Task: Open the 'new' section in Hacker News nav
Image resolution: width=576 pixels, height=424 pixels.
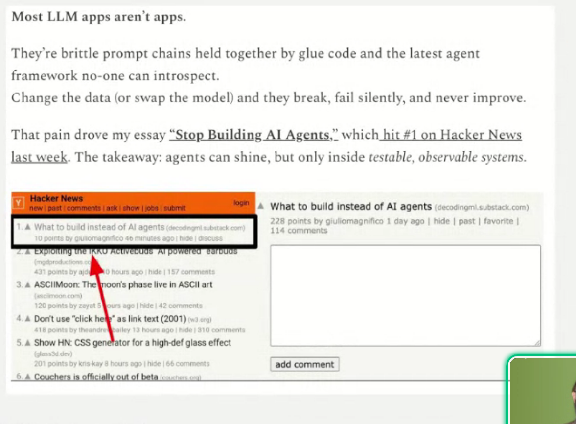Action: coord(36,208)
